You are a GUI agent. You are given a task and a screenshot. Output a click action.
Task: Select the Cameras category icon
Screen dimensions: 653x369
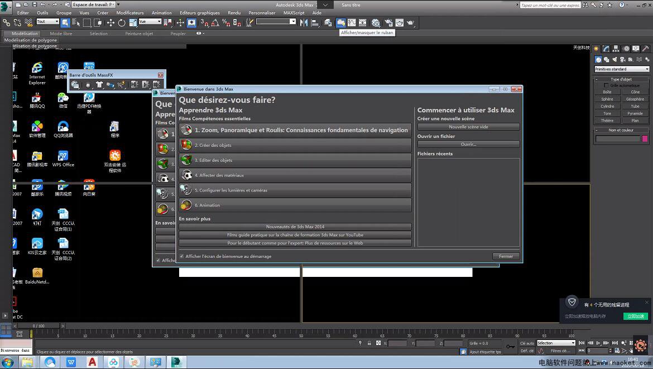[x=623, y=60]
